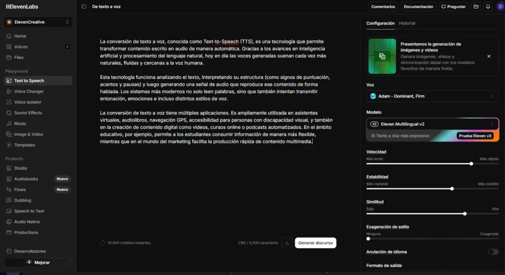Adjust the Exageración de estilo slider

coord(432,239)
